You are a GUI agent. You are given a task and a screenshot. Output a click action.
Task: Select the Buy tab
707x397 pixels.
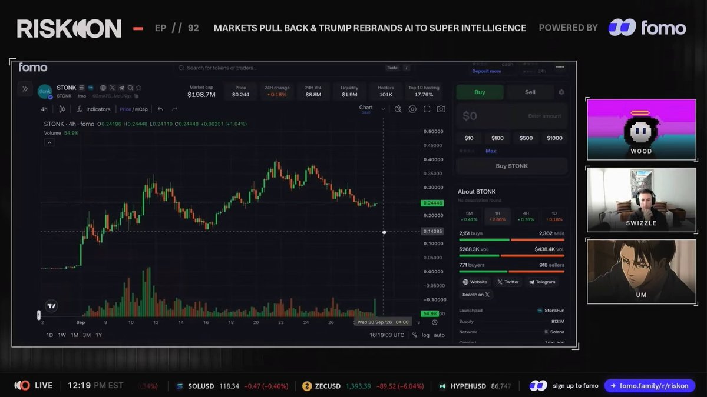pyautogui.click(x=480, y=92)
